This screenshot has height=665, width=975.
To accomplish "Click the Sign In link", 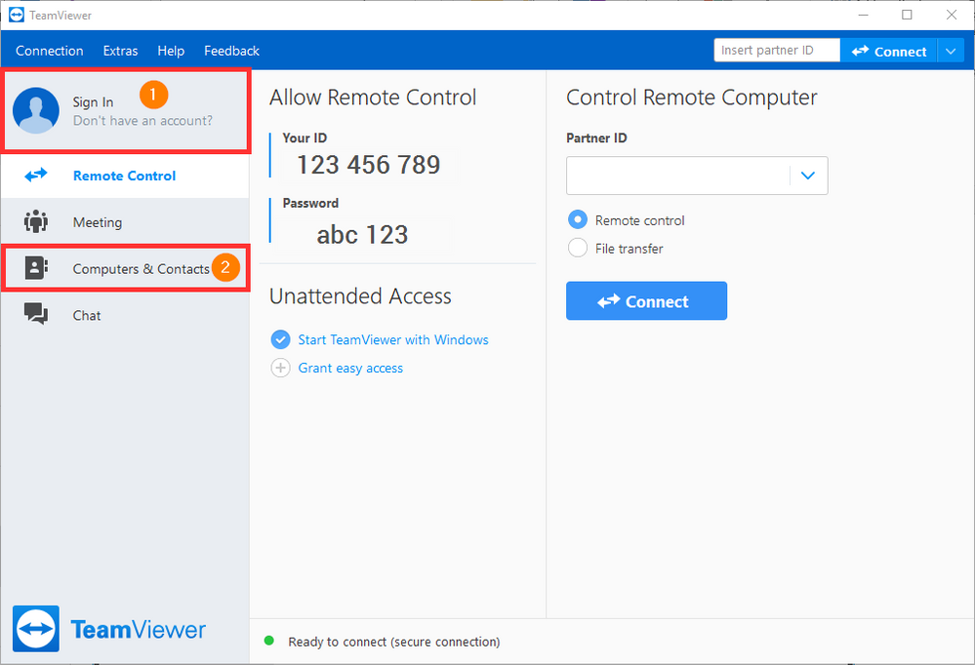I will 93,102.
